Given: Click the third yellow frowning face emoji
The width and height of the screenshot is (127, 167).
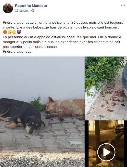Looking at the screenshot, I should [14, 32].
